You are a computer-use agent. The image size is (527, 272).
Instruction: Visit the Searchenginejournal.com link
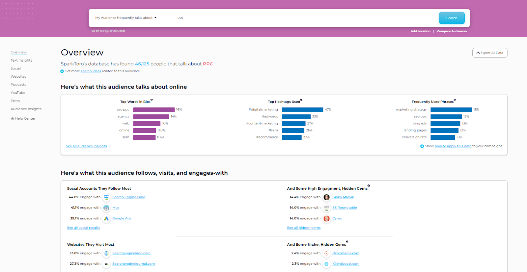point(133,264)
